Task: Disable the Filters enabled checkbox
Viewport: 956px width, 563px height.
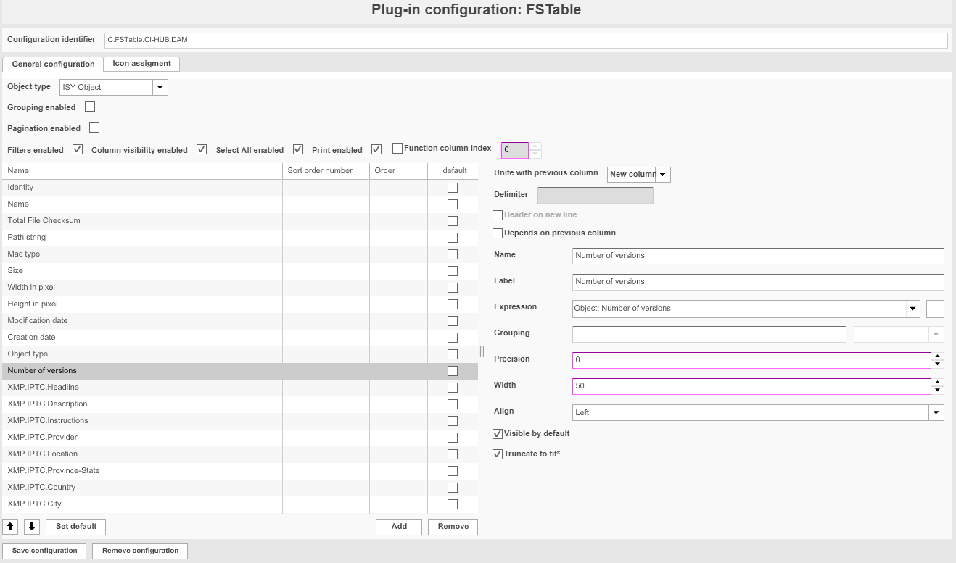Action: coord(77,149)
